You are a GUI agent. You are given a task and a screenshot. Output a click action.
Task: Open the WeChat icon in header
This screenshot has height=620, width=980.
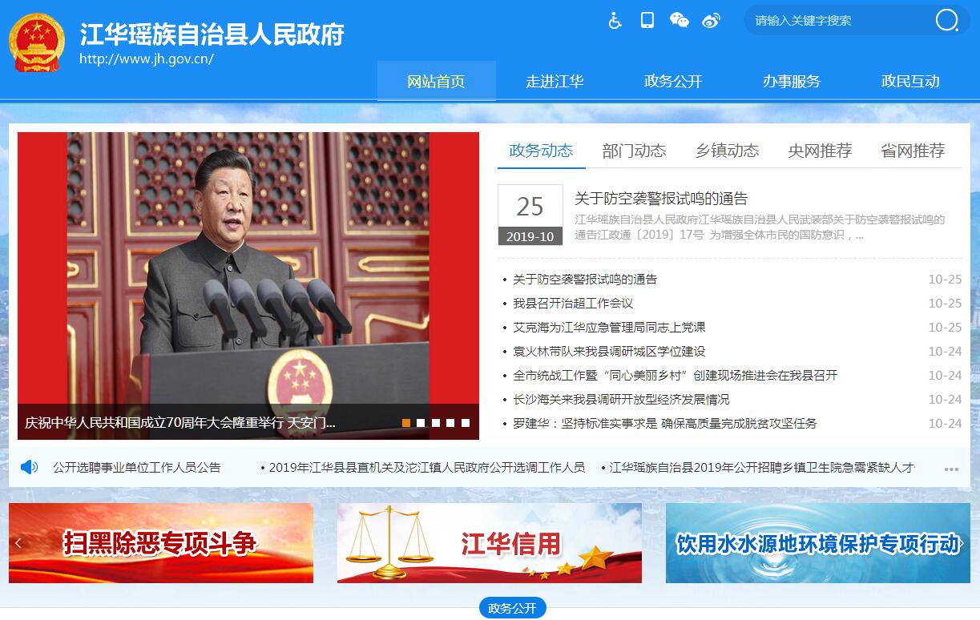click(x=679, y=21)
